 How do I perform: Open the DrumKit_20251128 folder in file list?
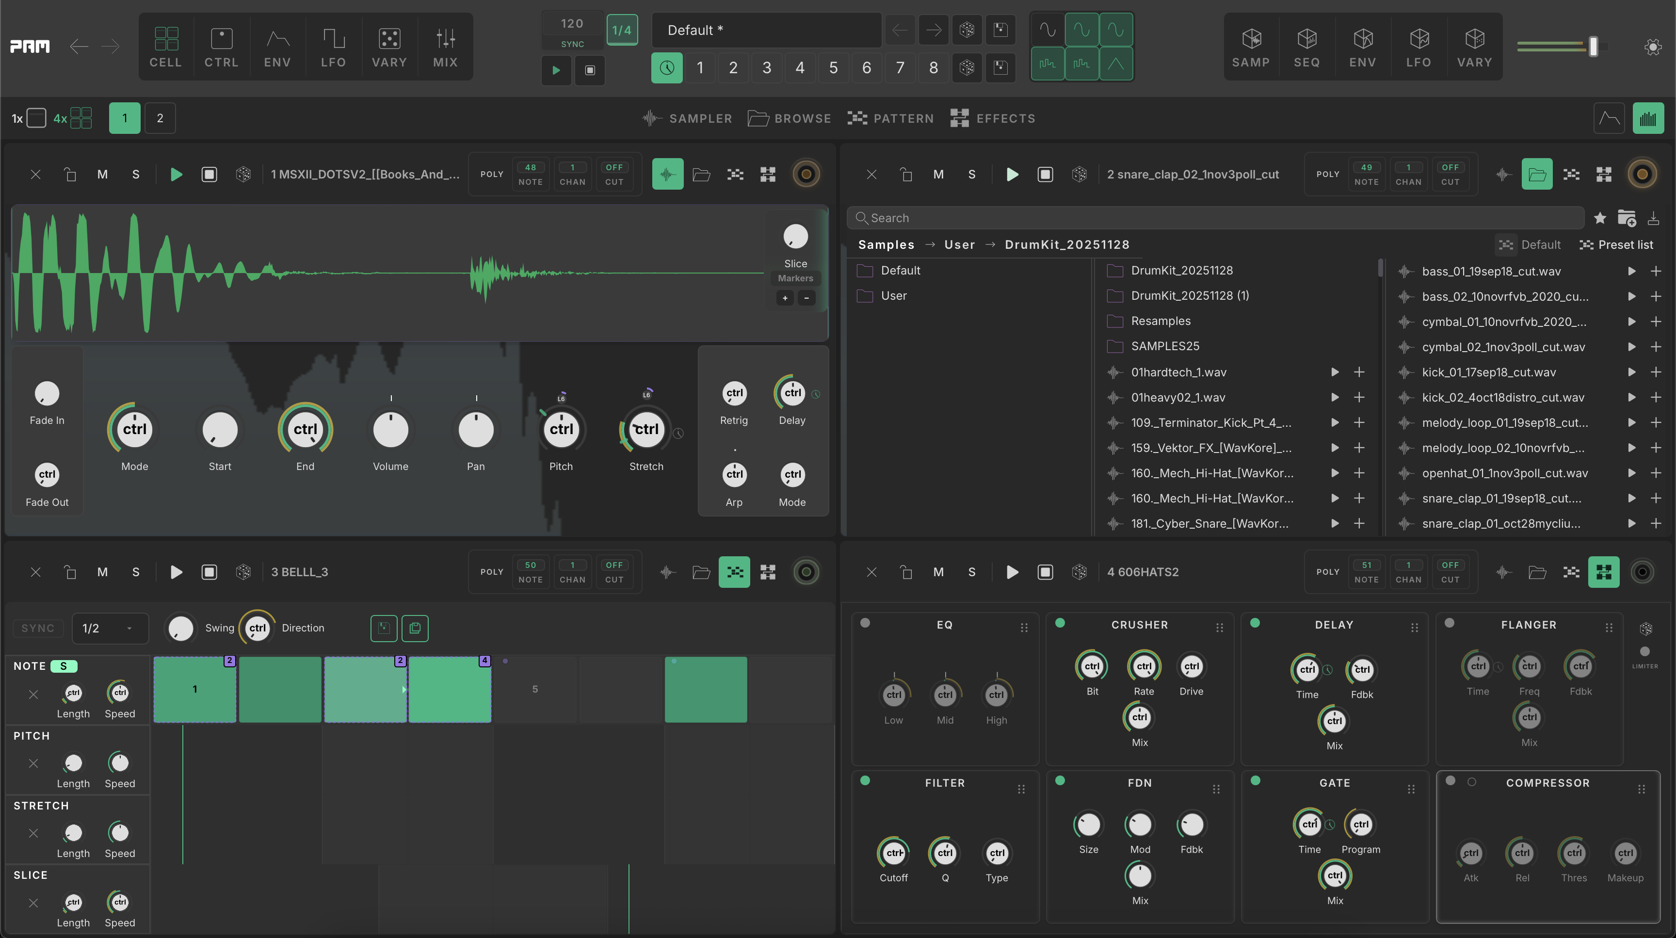(x=1181, y=271)
